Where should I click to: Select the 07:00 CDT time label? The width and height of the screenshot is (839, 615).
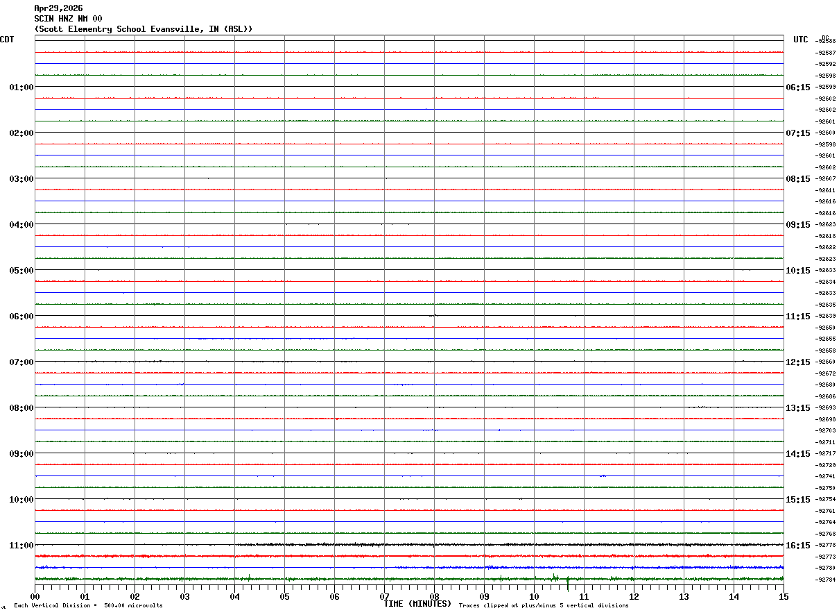[21, 362]
